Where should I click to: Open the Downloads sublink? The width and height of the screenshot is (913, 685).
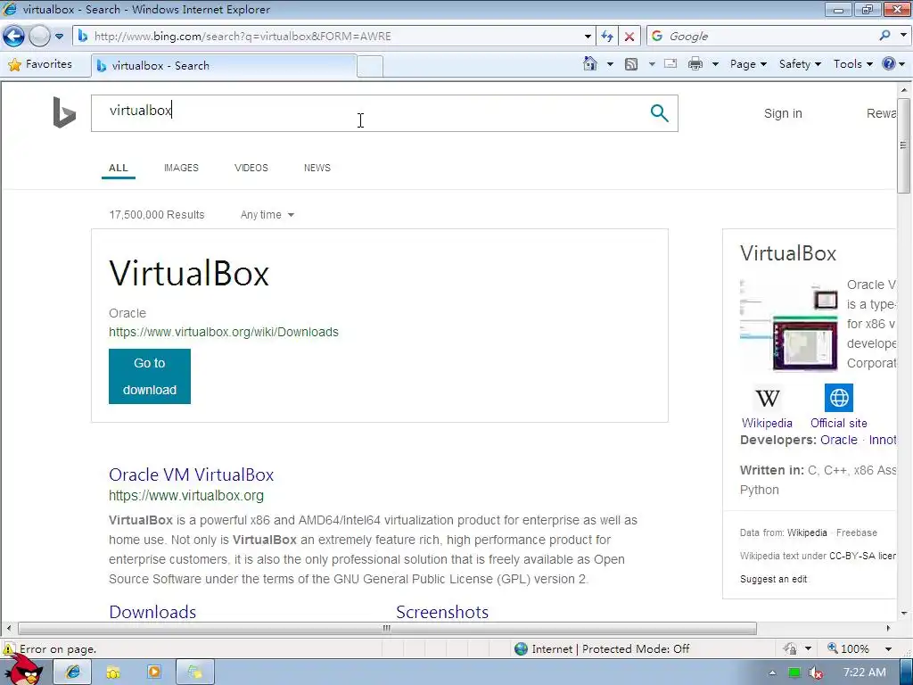pyautogui.click(x=152, y=612)
